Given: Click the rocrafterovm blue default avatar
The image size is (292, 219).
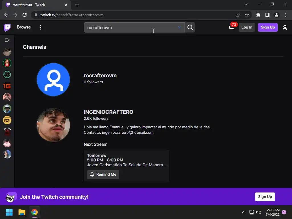Looking at the screenshot, I should coord(53,80).
